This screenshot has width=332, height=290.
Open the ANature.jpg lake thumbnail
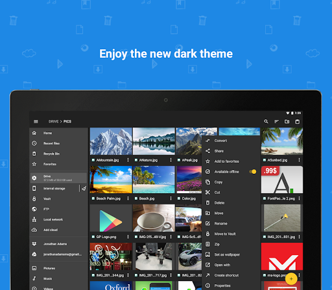tap(154, 141)
